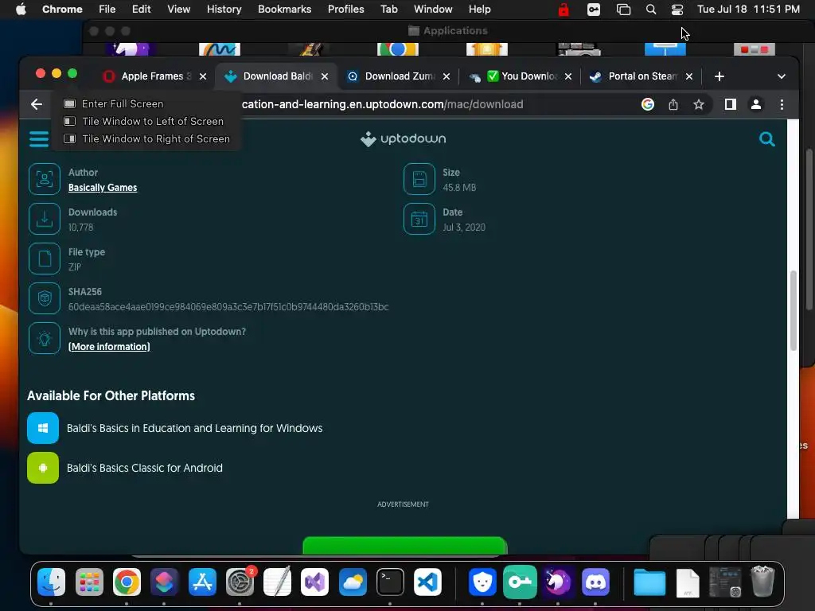815x611 pixels.
Task: Click the share page icon in toolbar
Action: [673, 104]
